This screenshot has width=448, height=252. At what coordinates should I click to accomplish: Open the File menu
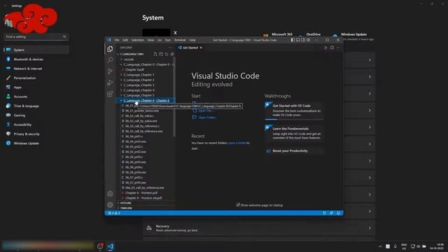[x=117, y=41]
